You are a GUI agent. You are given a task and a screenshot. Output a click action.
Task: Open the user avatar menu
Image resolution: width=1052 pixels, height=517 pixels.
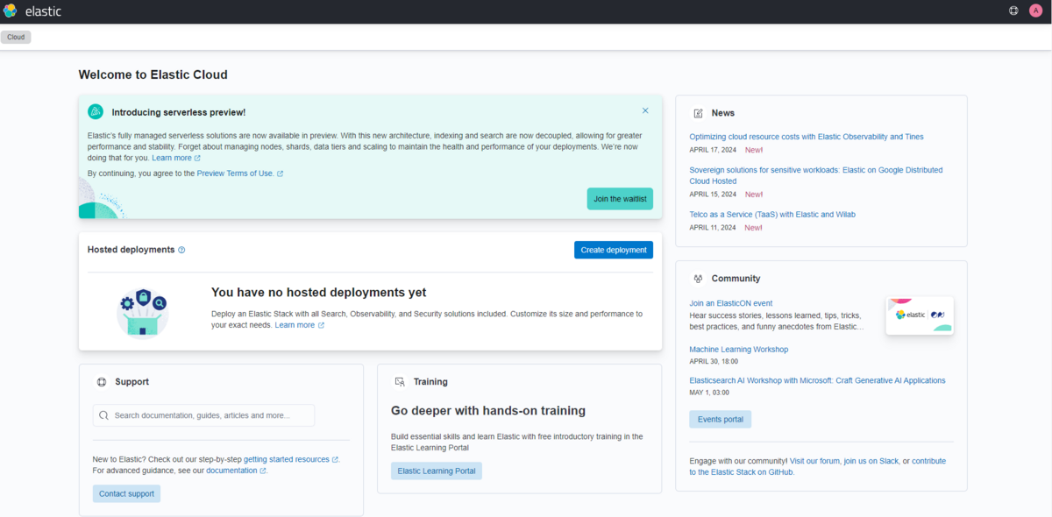pyautogui.click(x=1035, y=11)
